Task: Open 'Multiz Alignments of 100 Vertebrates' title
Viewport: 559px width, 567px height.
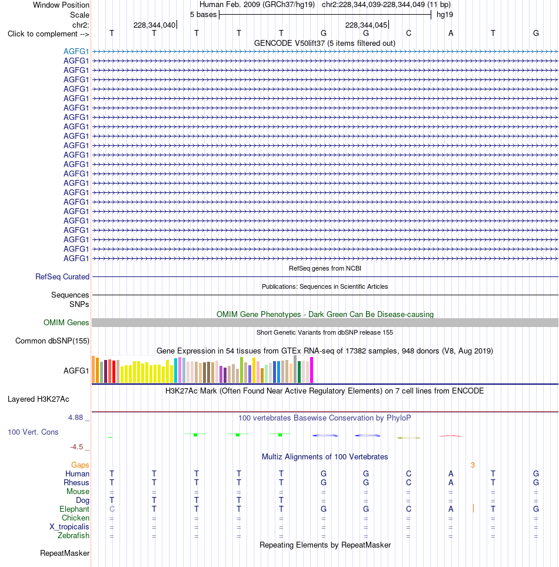Action: point(325,457)
